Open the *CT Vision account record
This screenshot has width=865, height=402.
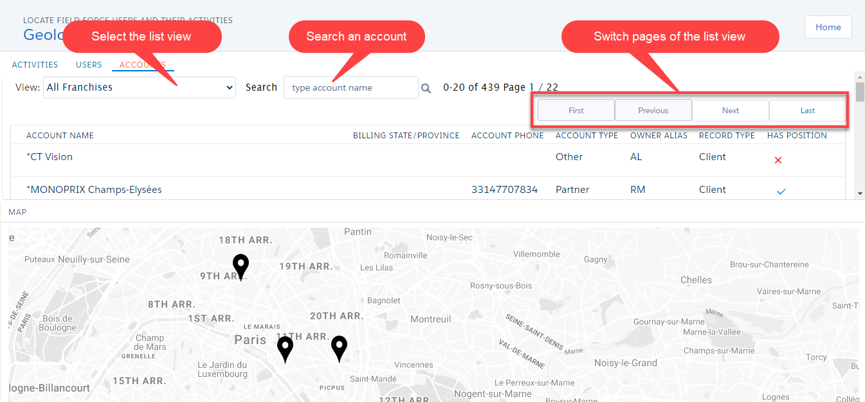tap(49, 156)
